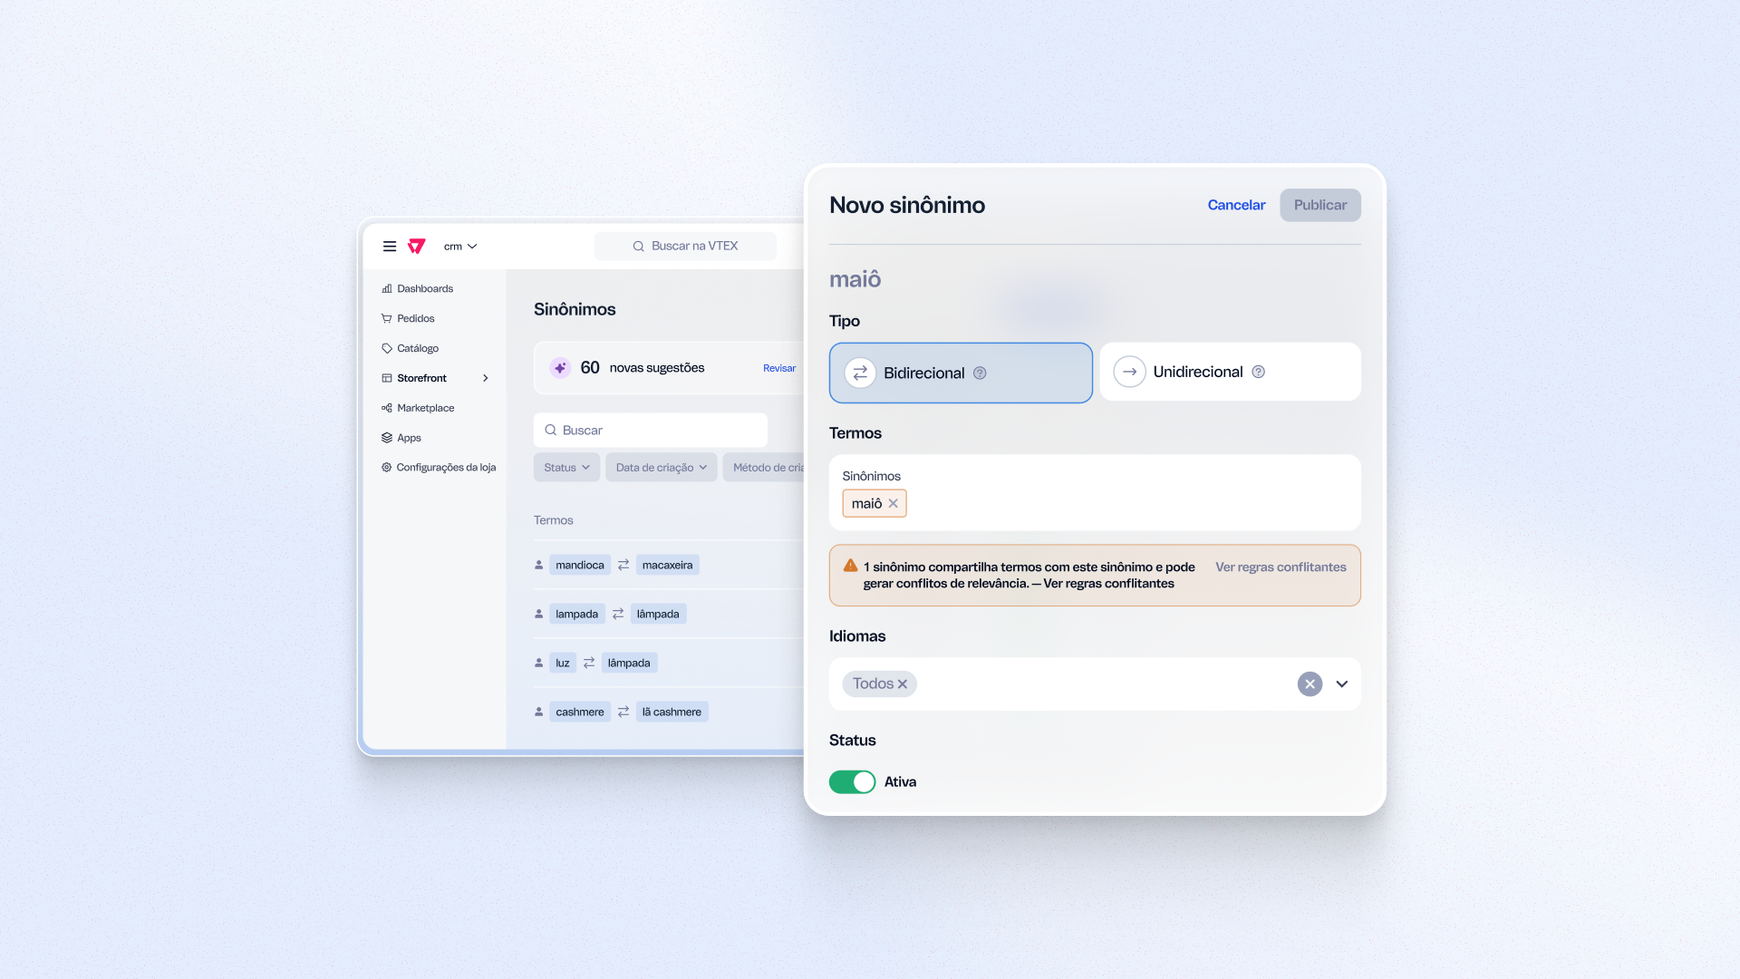Screen dimensions: 1740x979
Task: Open the Data de criação filter
Action: 662,468
